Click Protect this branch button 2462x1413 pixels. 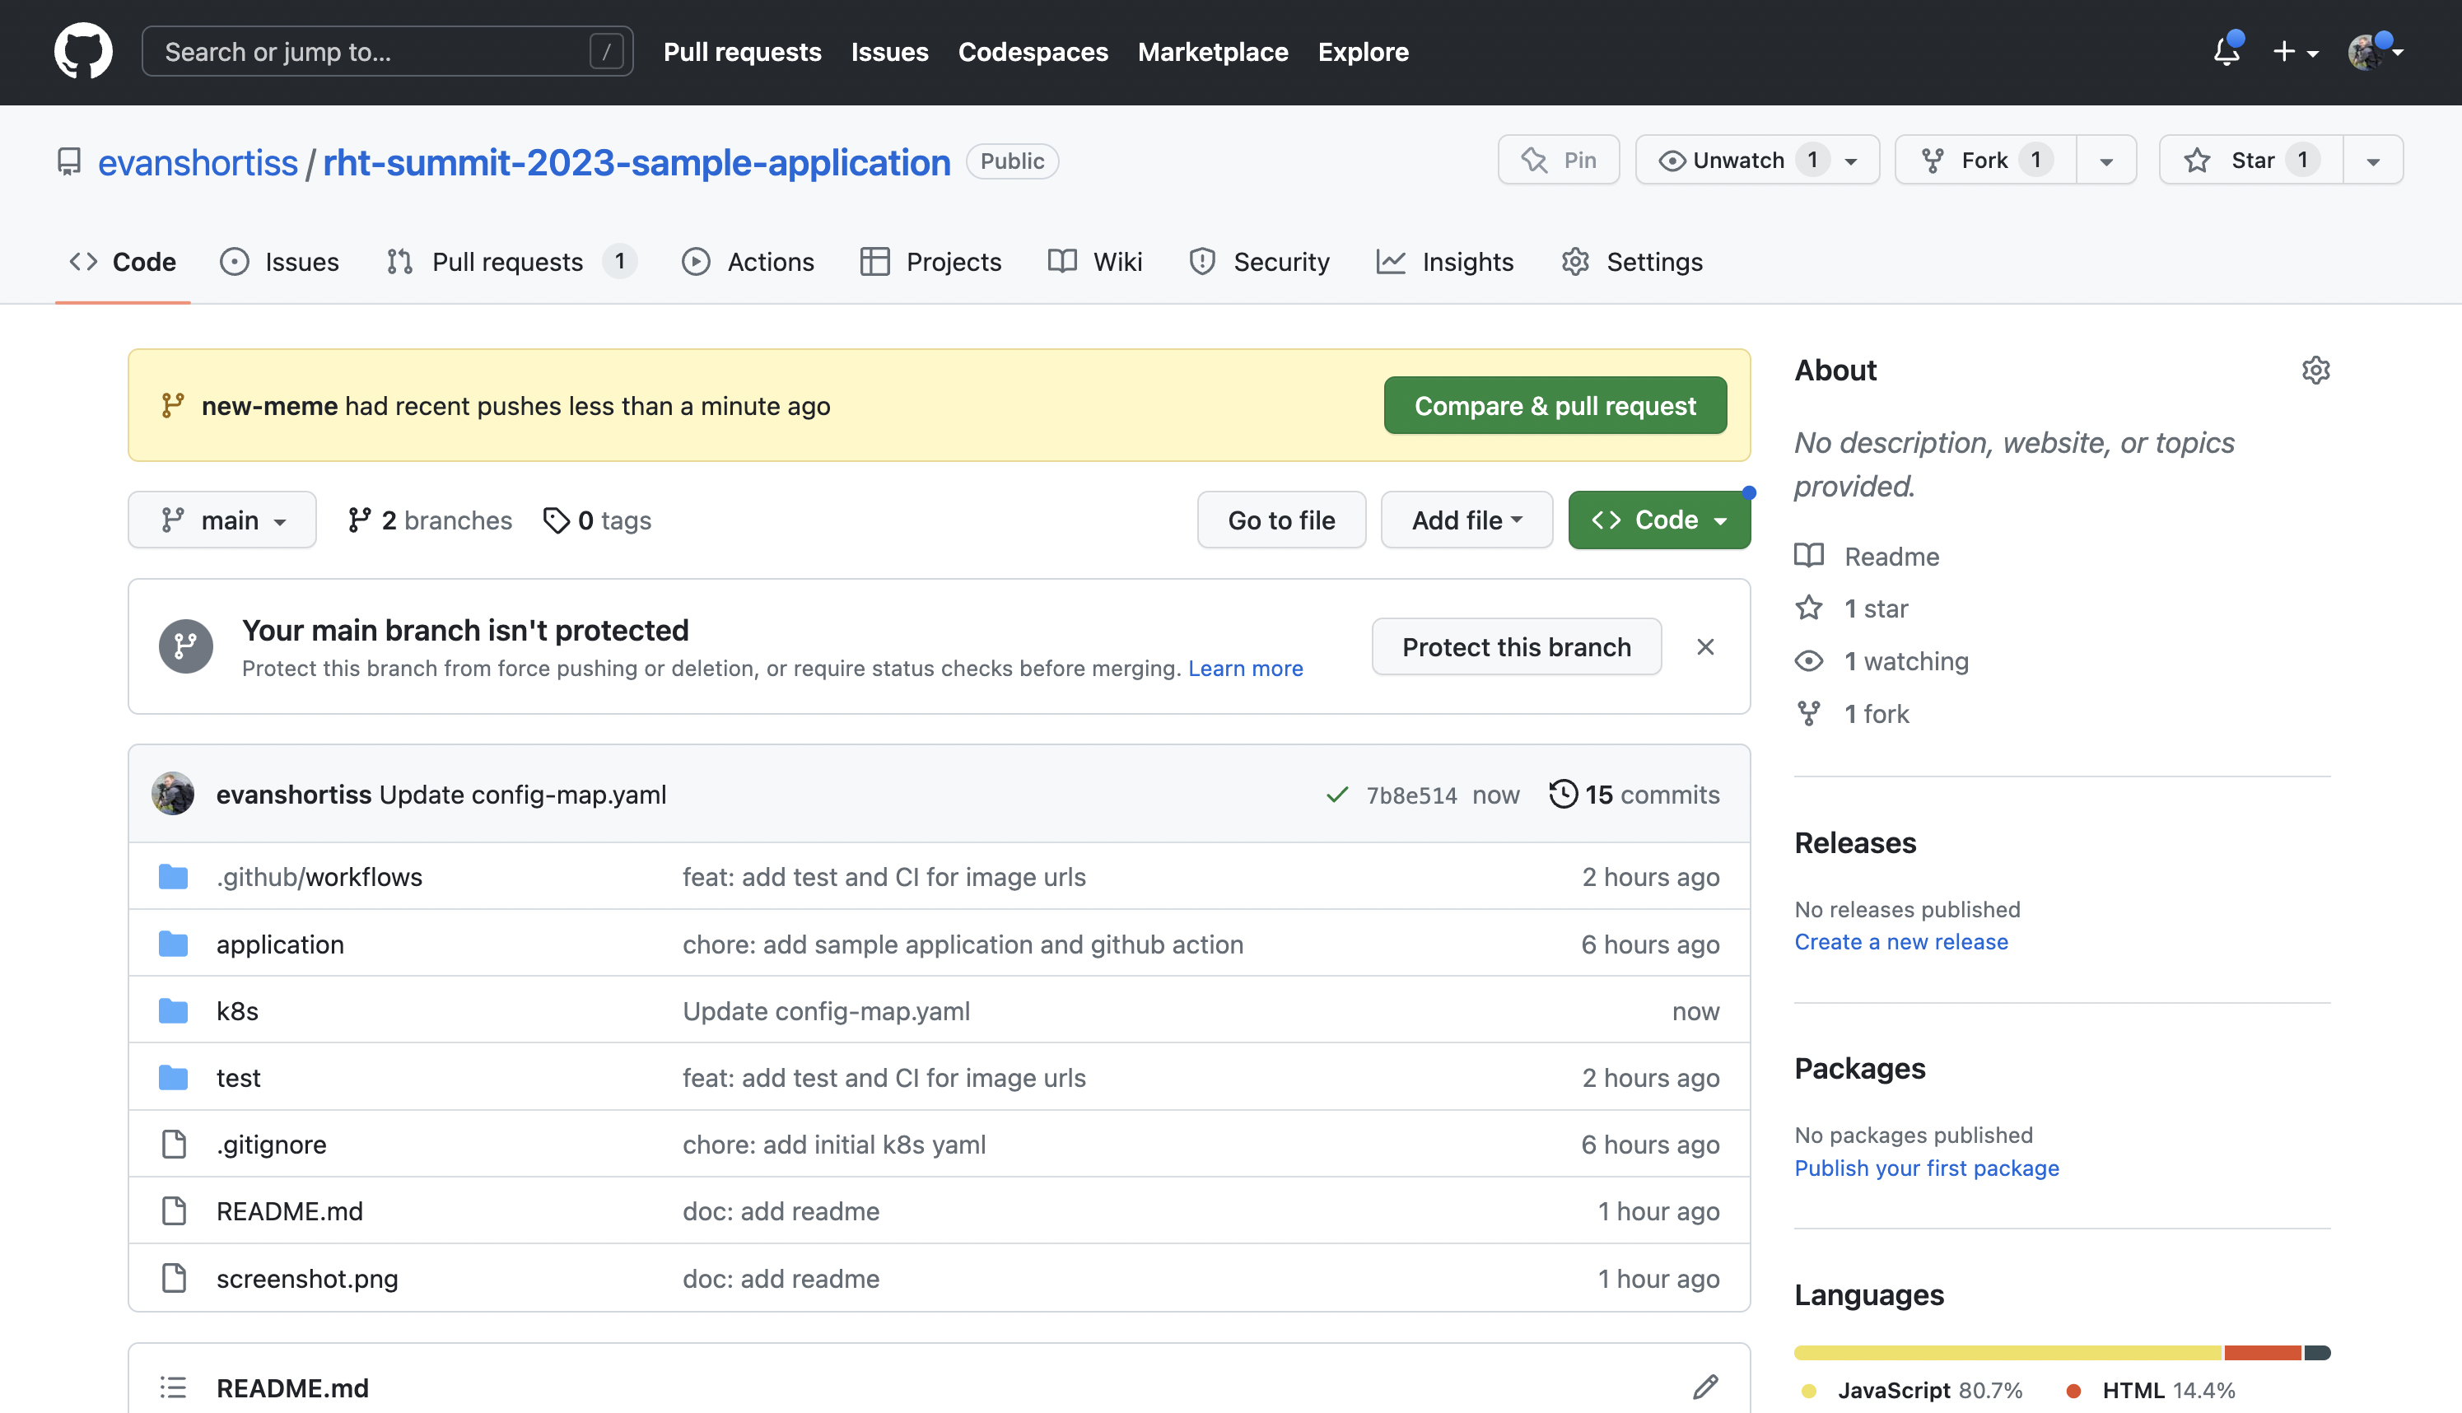click(x=1517, y=646)
